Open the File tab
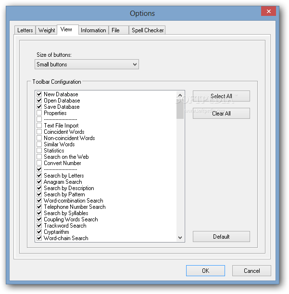 [x=119, y=30]
